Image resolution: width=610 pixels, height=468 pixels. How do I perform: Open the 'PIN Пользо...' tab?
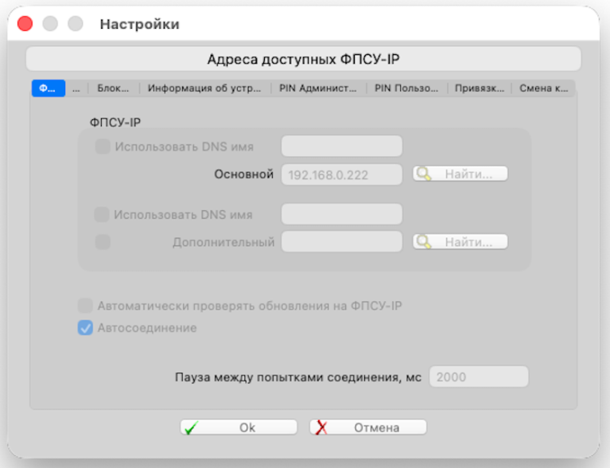(406, 88)
